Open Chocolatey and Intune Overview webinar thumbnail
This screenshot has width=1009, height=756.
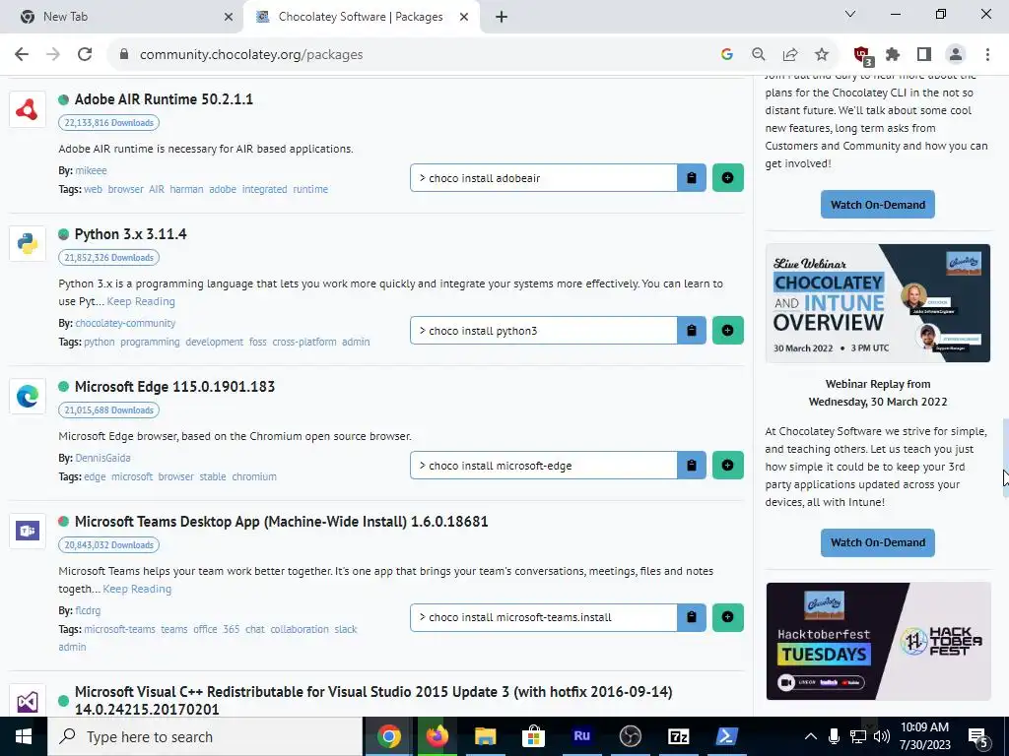point(878,303)
